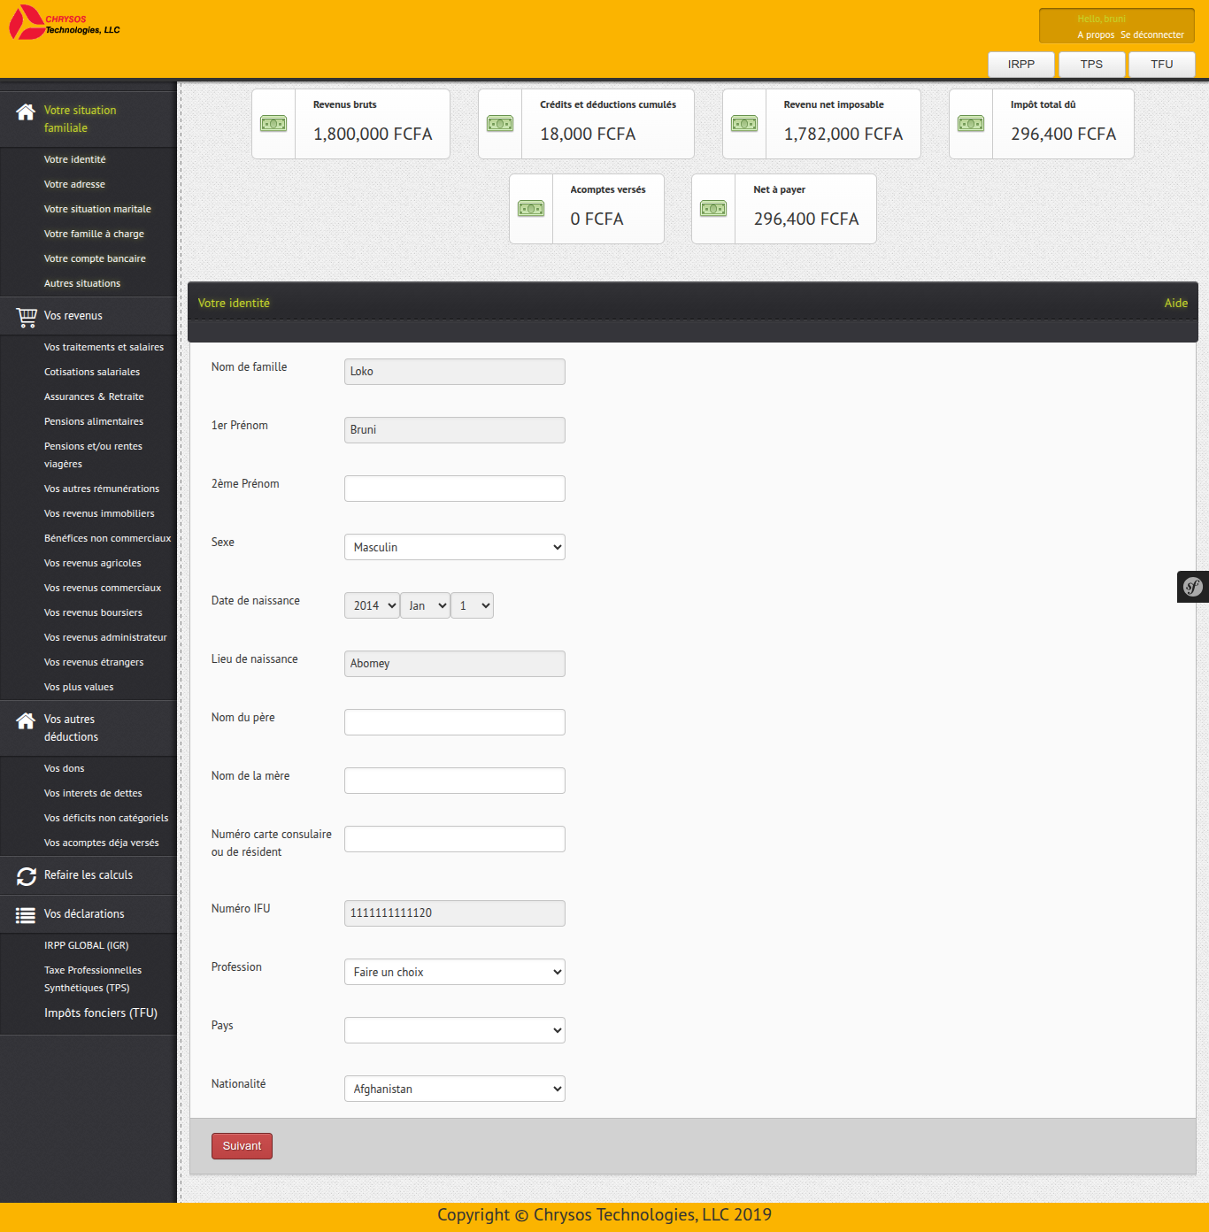Viewport: 1209px width, 1232px height.
Task: Open Vos revenus immobiliers
Action: click(x=99, y=513)
